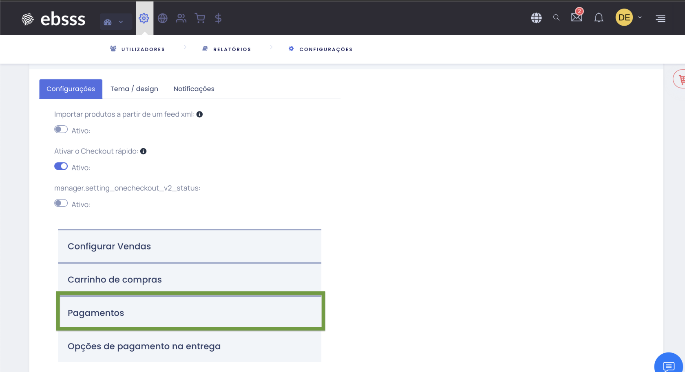Click the Configurações cog icon in submenu
Viewport: 685px width, 372px height.
tap(291, 49)
